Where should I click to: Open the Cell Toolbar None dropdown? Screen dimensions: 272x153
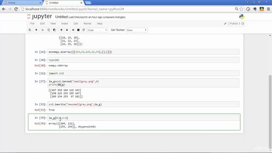point(137,30)
